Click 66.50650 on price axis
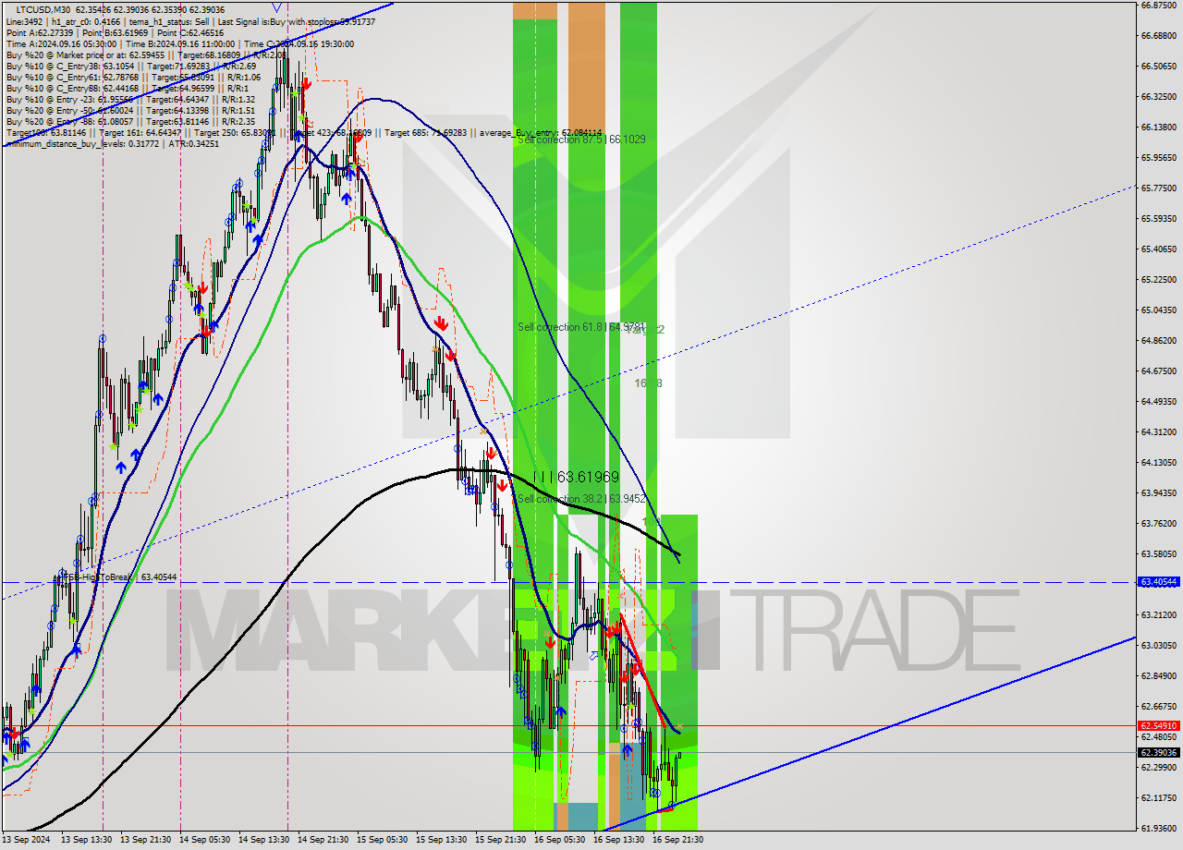This screenshot has width=1183, height=850. pos(1158,66)
